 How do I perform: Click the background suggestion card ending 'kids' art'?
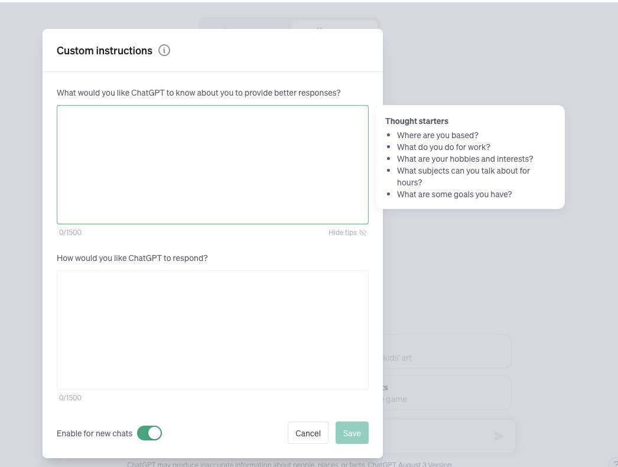tap(447, 351)
